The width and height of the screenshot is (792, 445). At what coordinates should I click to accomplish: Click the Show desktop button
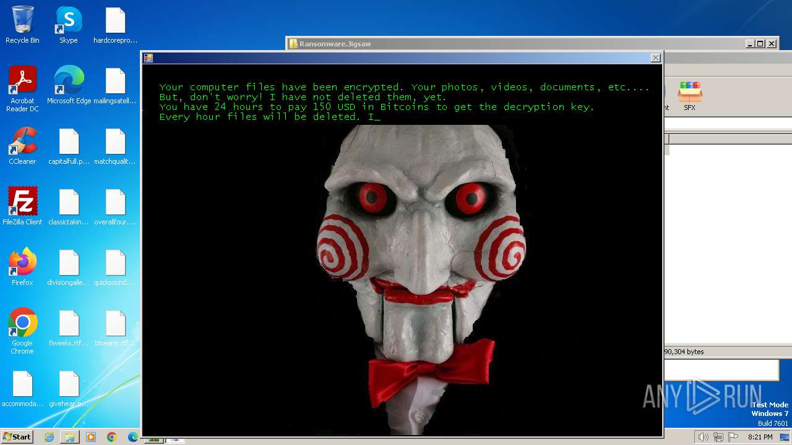(x=785, y=437)
